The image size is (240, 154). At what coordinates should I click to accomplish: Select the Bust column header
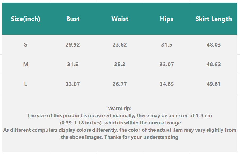click(x=73, y=19)
